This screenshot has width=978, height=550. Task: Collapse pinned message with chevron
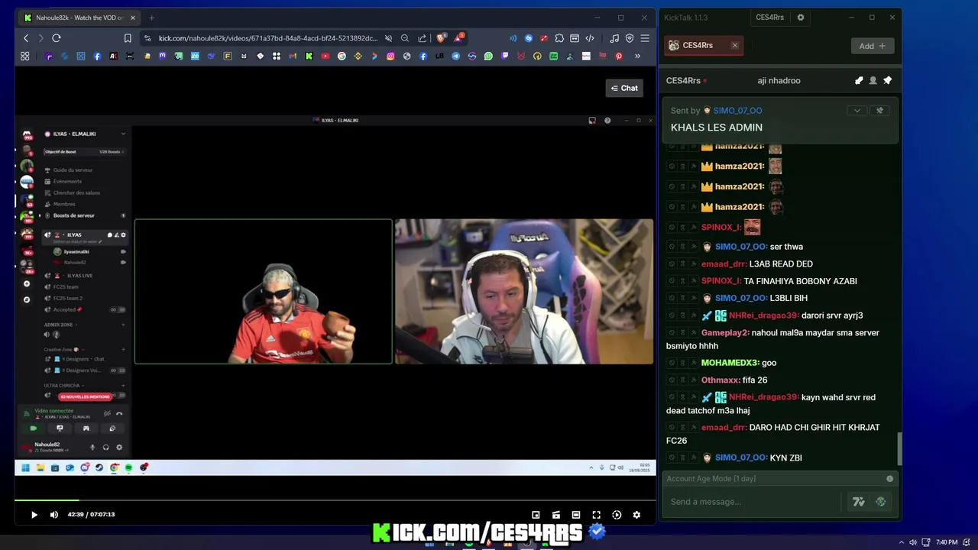pos(857,111)
